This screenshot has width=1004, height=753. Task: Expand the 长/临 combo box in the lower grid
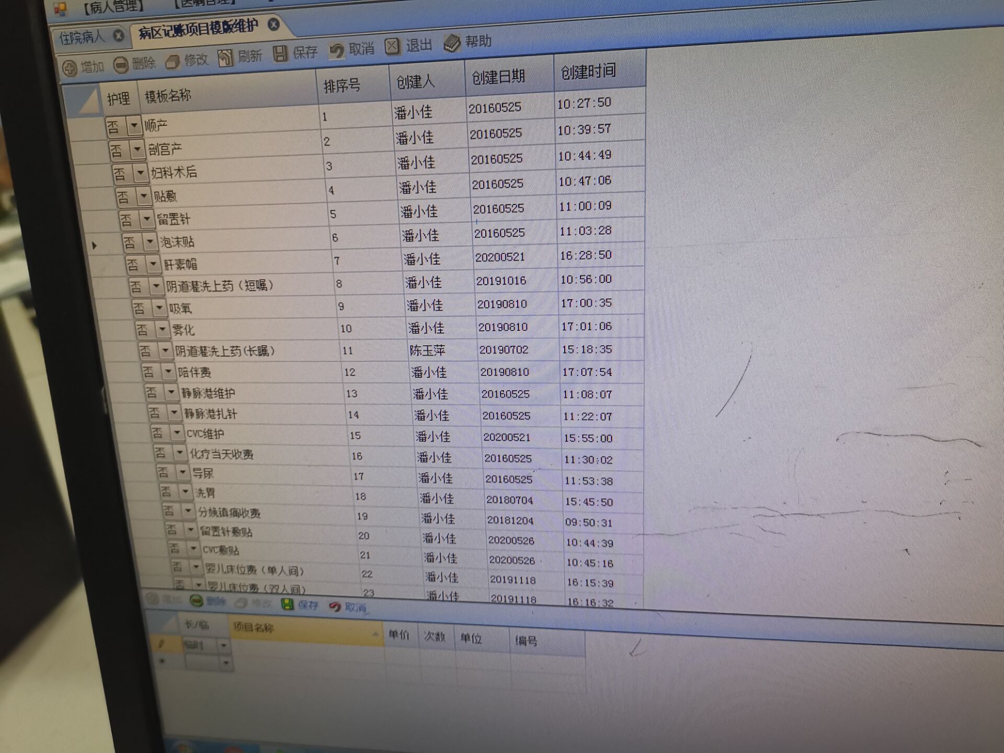pyautogui.click(x=224, y=646)
